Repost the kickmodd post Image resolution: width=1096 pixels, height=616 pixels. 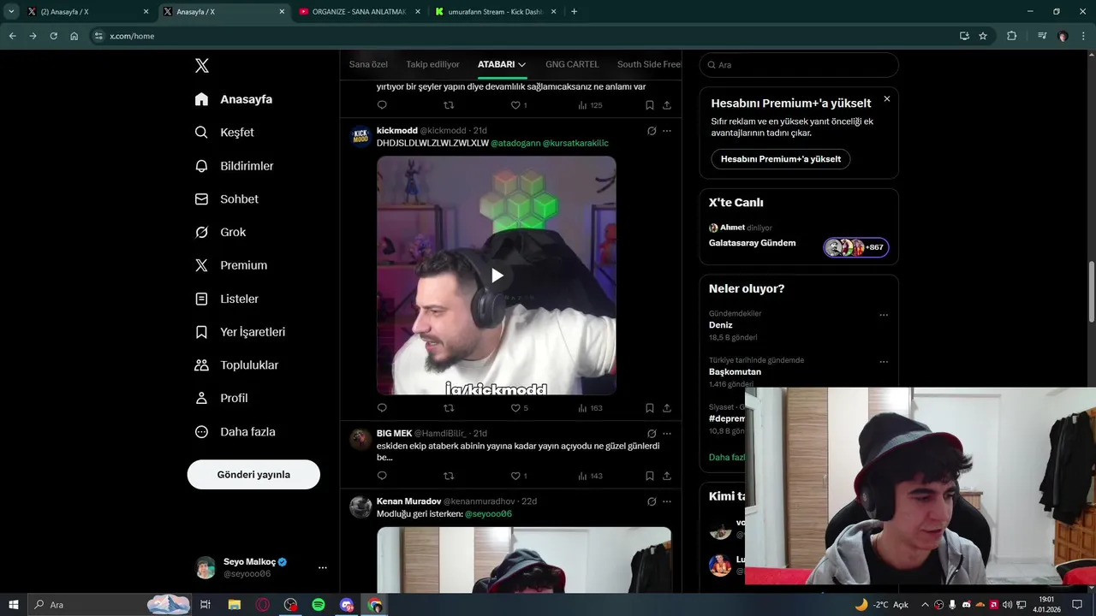click(449, 408)
